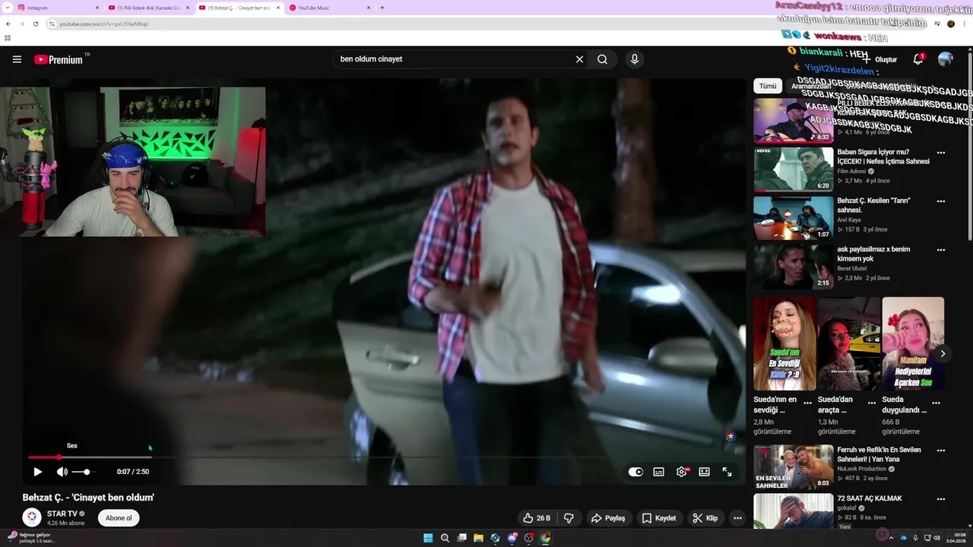
Task: Show hidden system tray icons
Action: 892,538
